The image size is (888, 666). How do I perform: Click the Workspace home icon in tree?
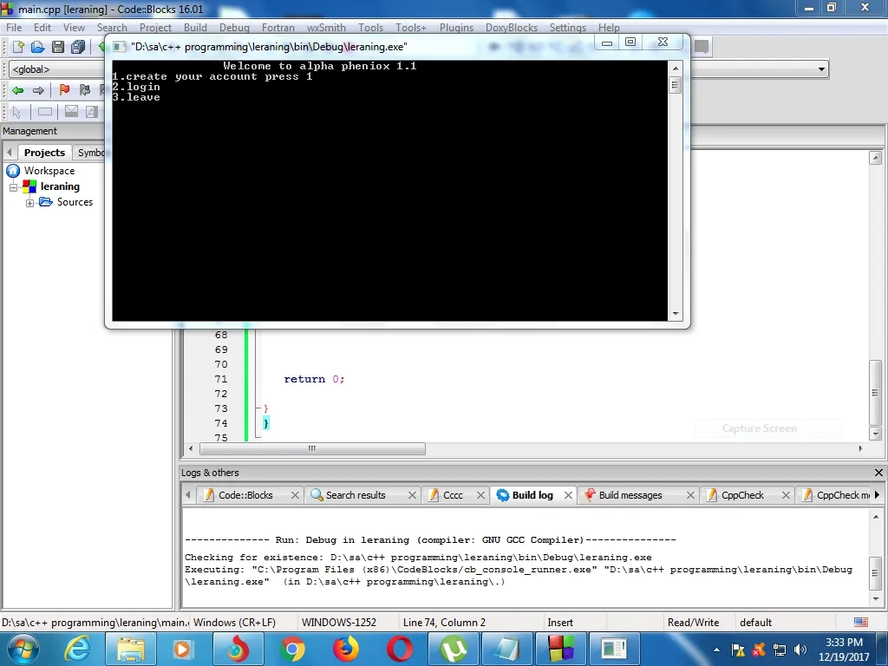click(13, 171)
